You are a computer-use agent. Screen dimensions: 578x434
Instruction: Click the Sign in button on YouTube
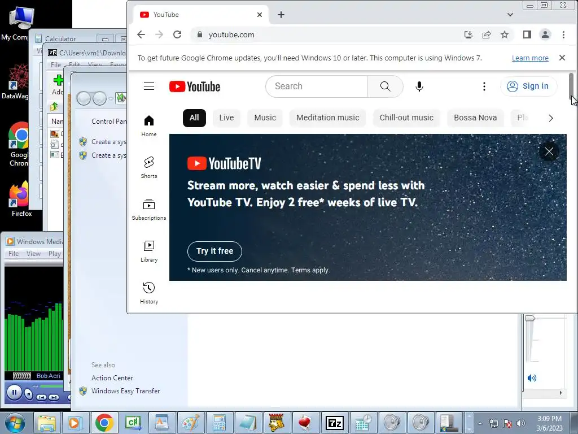528,86
